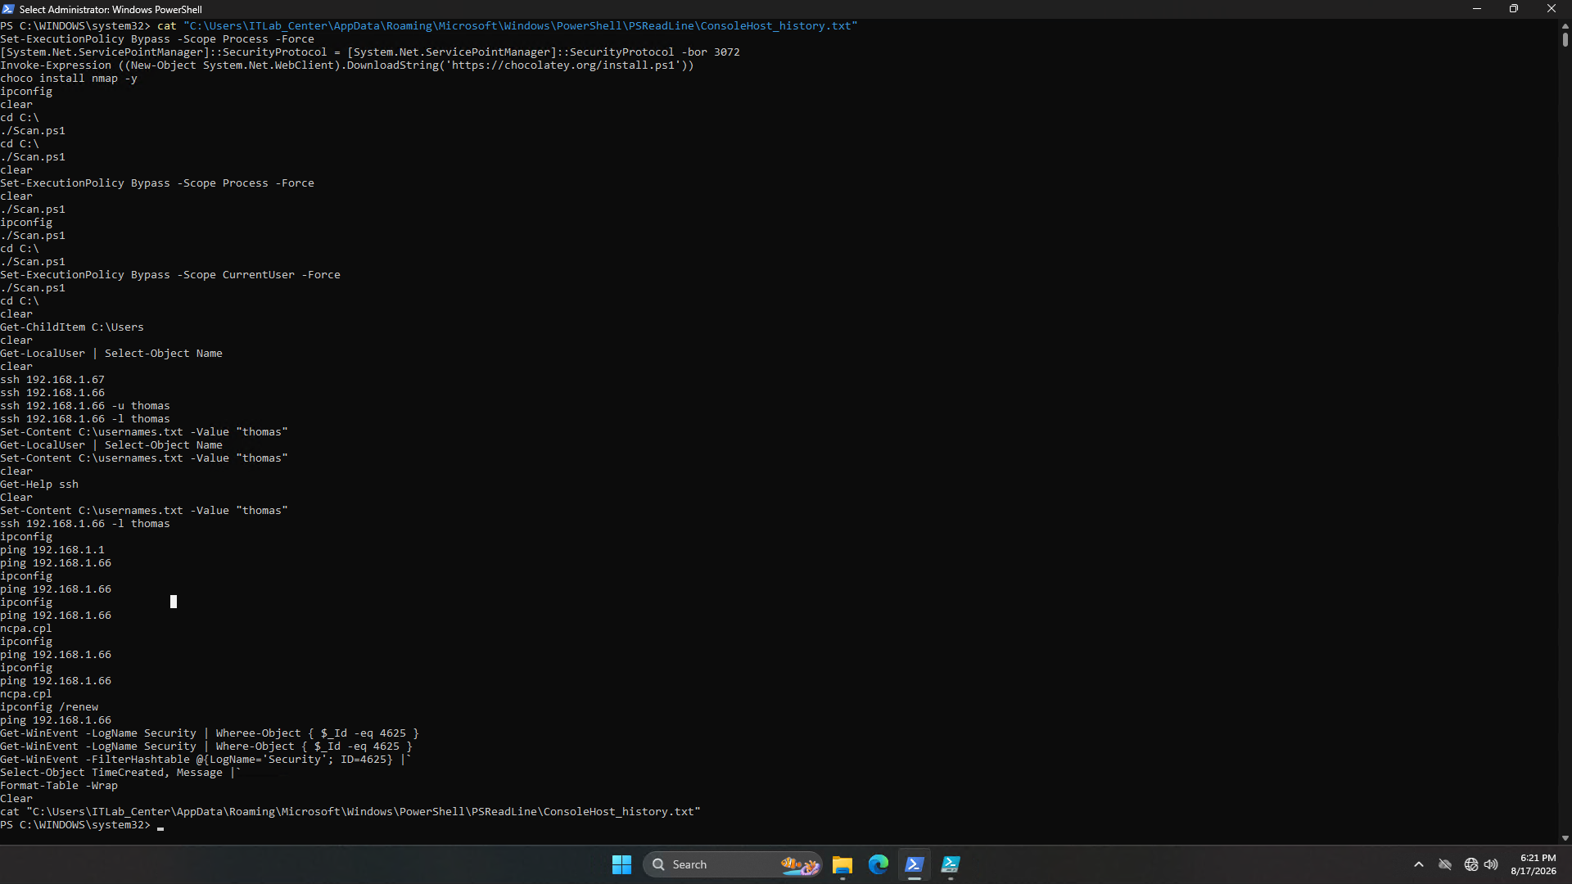Click the line 'Get-Help ssh'
This screenshot has height=884, width=1572.
pyautogui.click(x=39, y=485)
